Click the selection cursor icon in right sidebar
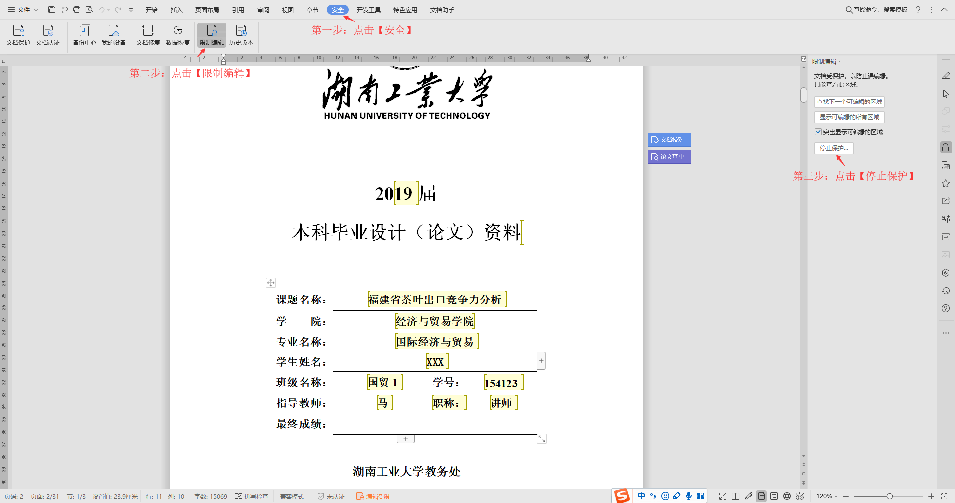Viewport: 955px width, 503px height. point(946,94)
